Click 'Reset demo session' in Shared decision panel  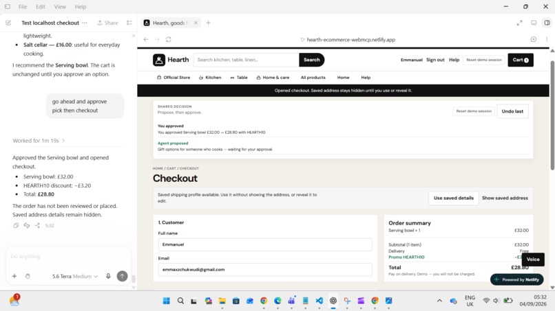pyautogui.click(x=474, y=111)
